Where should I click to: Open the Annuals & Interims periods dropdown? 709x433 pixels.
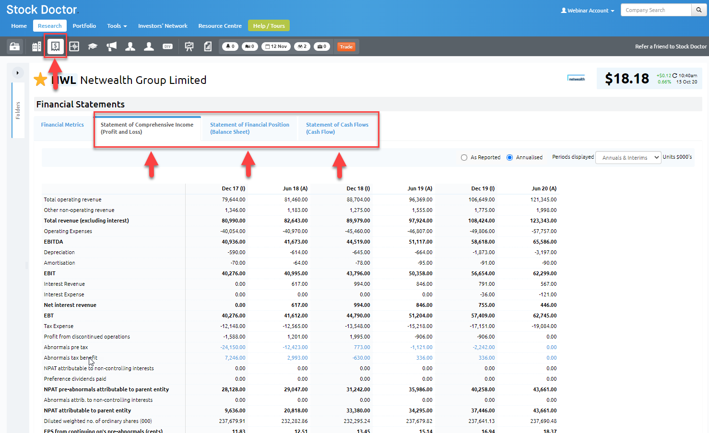(628, 157)
